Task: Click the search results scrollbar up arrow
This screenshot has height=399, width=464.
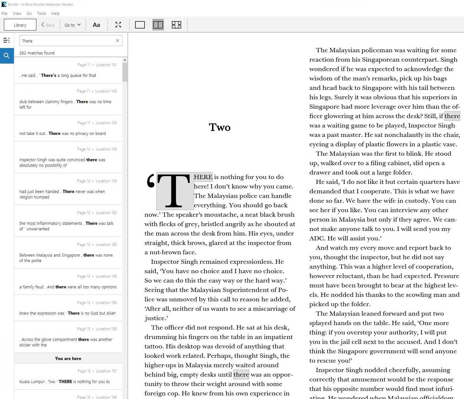Action: (x=125, y=60)
